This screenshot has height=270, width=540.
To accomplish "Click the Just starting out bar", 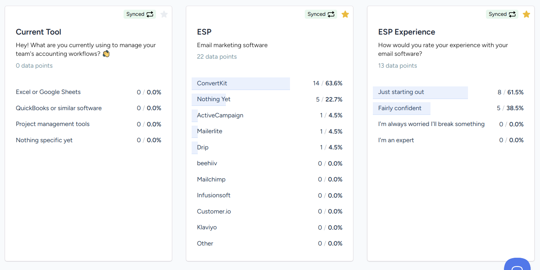I will pos(420,93).
